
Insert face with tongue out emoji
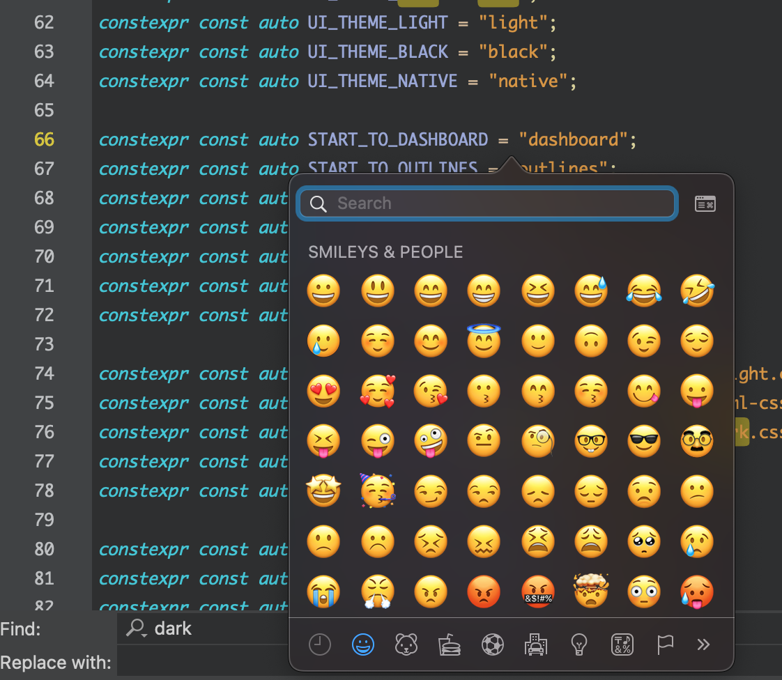(697, 391)
